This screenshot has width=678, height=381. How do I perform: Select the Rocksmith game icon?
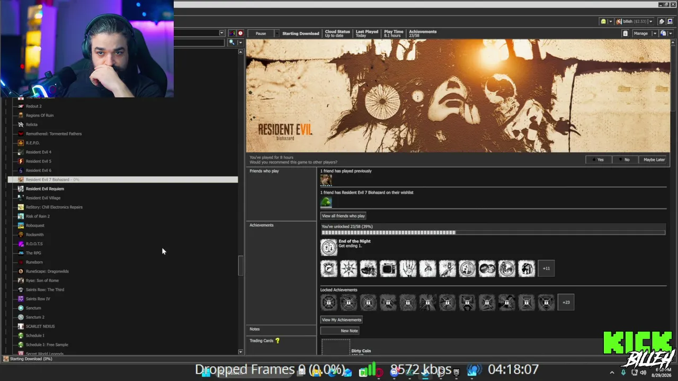pyautogui.click(x=21, y=234)
